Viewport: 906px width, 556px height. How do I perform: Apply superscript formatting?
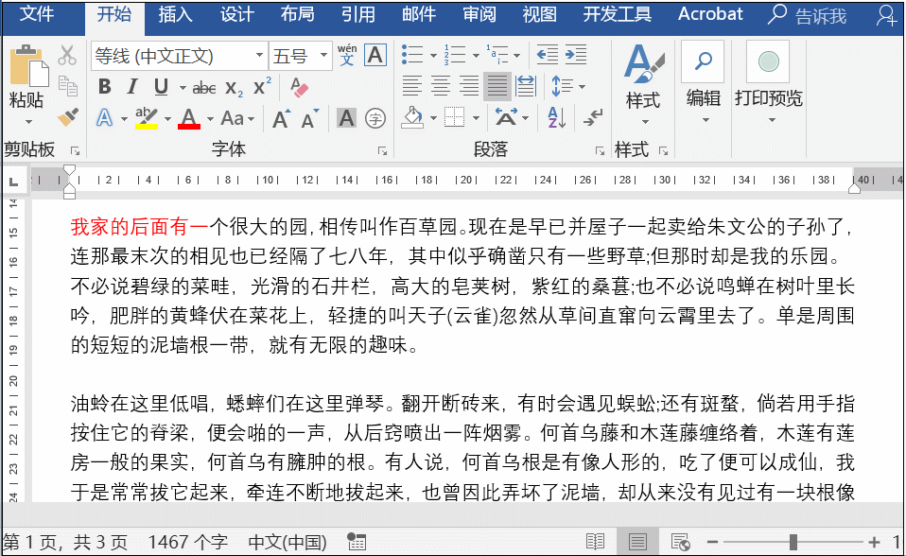tap(262, 88)
